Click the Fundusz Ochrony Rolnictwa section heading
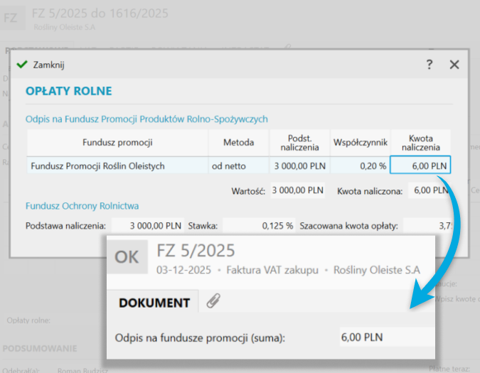The width and height of the screenshot is (480, 373). tap(82, 206)
